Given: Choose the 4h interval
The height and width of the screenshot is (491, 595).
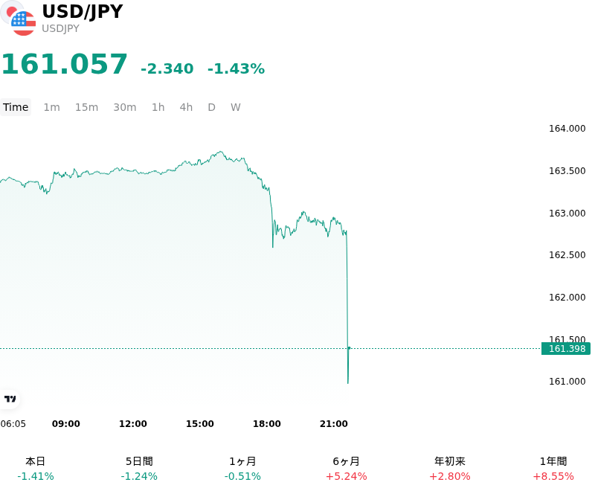Looking at the screenshot, I should tap(186, 107).
